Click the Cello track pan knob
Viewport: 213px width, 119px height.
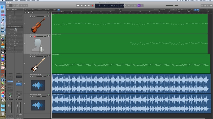pyautogui.click(x=48, y=16)
